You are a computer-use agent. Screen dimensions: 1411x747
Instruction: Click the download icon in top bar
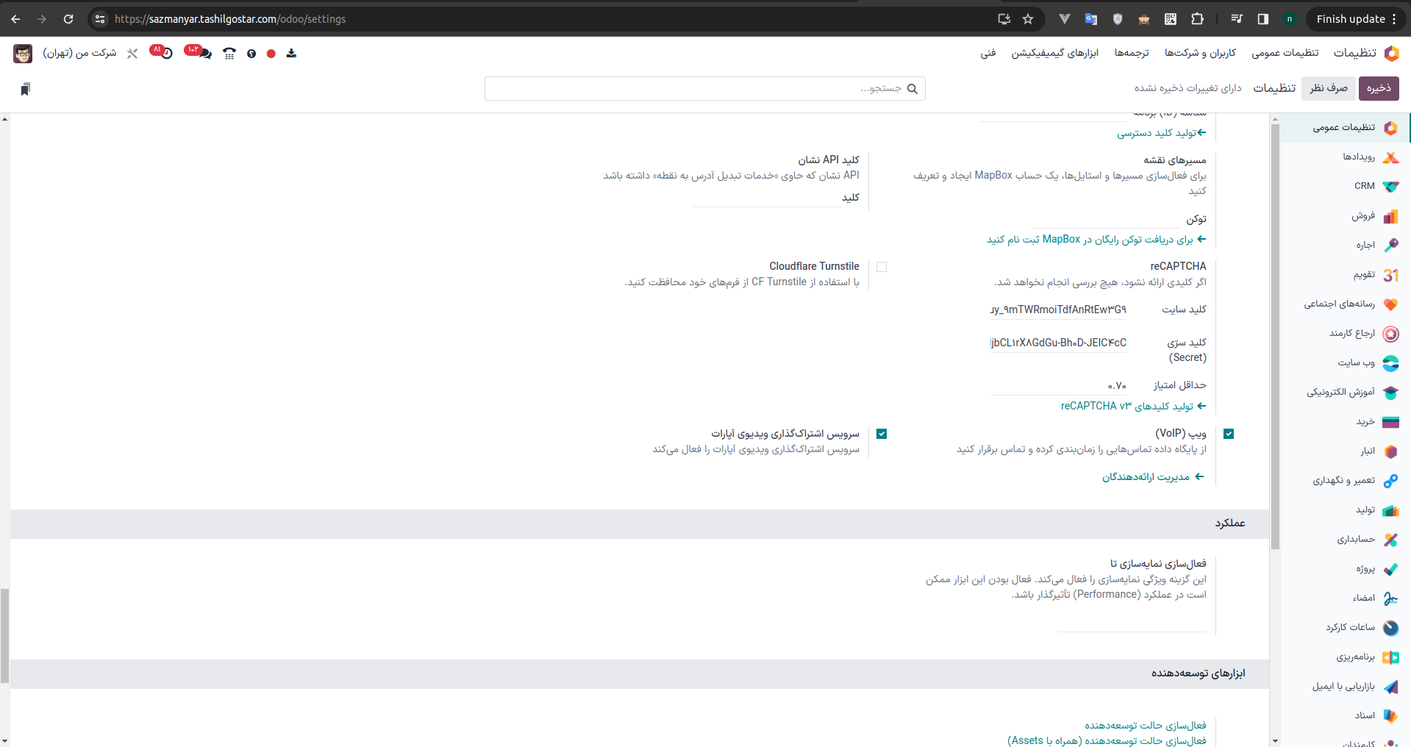tap(291, 53)
